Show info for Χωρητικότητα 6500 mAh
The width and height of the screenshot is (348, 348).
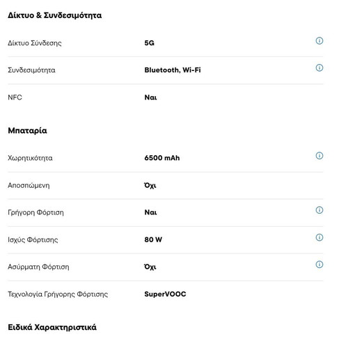point(319,156)
